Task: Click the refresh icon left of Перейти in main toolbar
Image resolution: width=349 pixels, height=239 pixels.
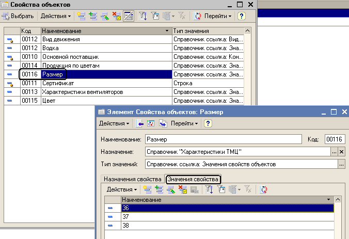Action: click(x=197, y=16)
